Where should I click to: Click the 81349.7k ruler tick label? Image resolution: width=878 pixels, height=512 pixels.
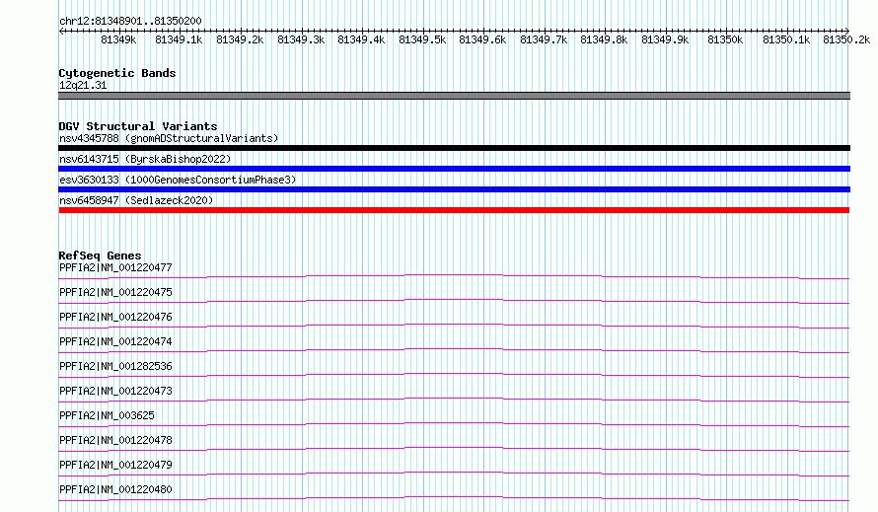[x=544, y=39]
